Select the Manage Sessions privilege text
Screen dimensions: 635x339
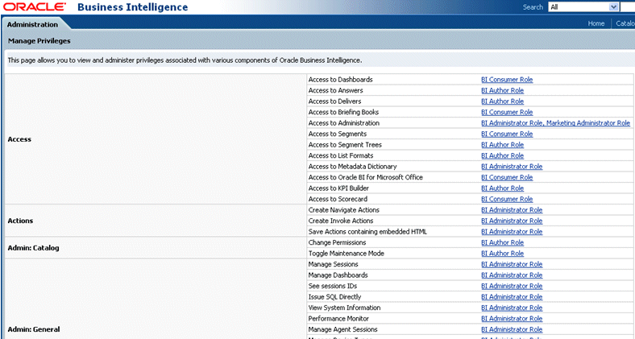[334, 265]
